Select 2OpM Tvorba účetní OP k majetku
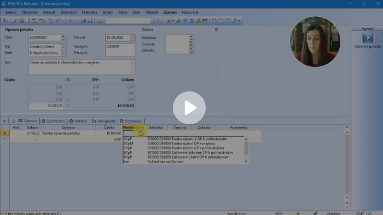Screen dimensions: 383x215 pyautogui.click(x=183, y=143)
